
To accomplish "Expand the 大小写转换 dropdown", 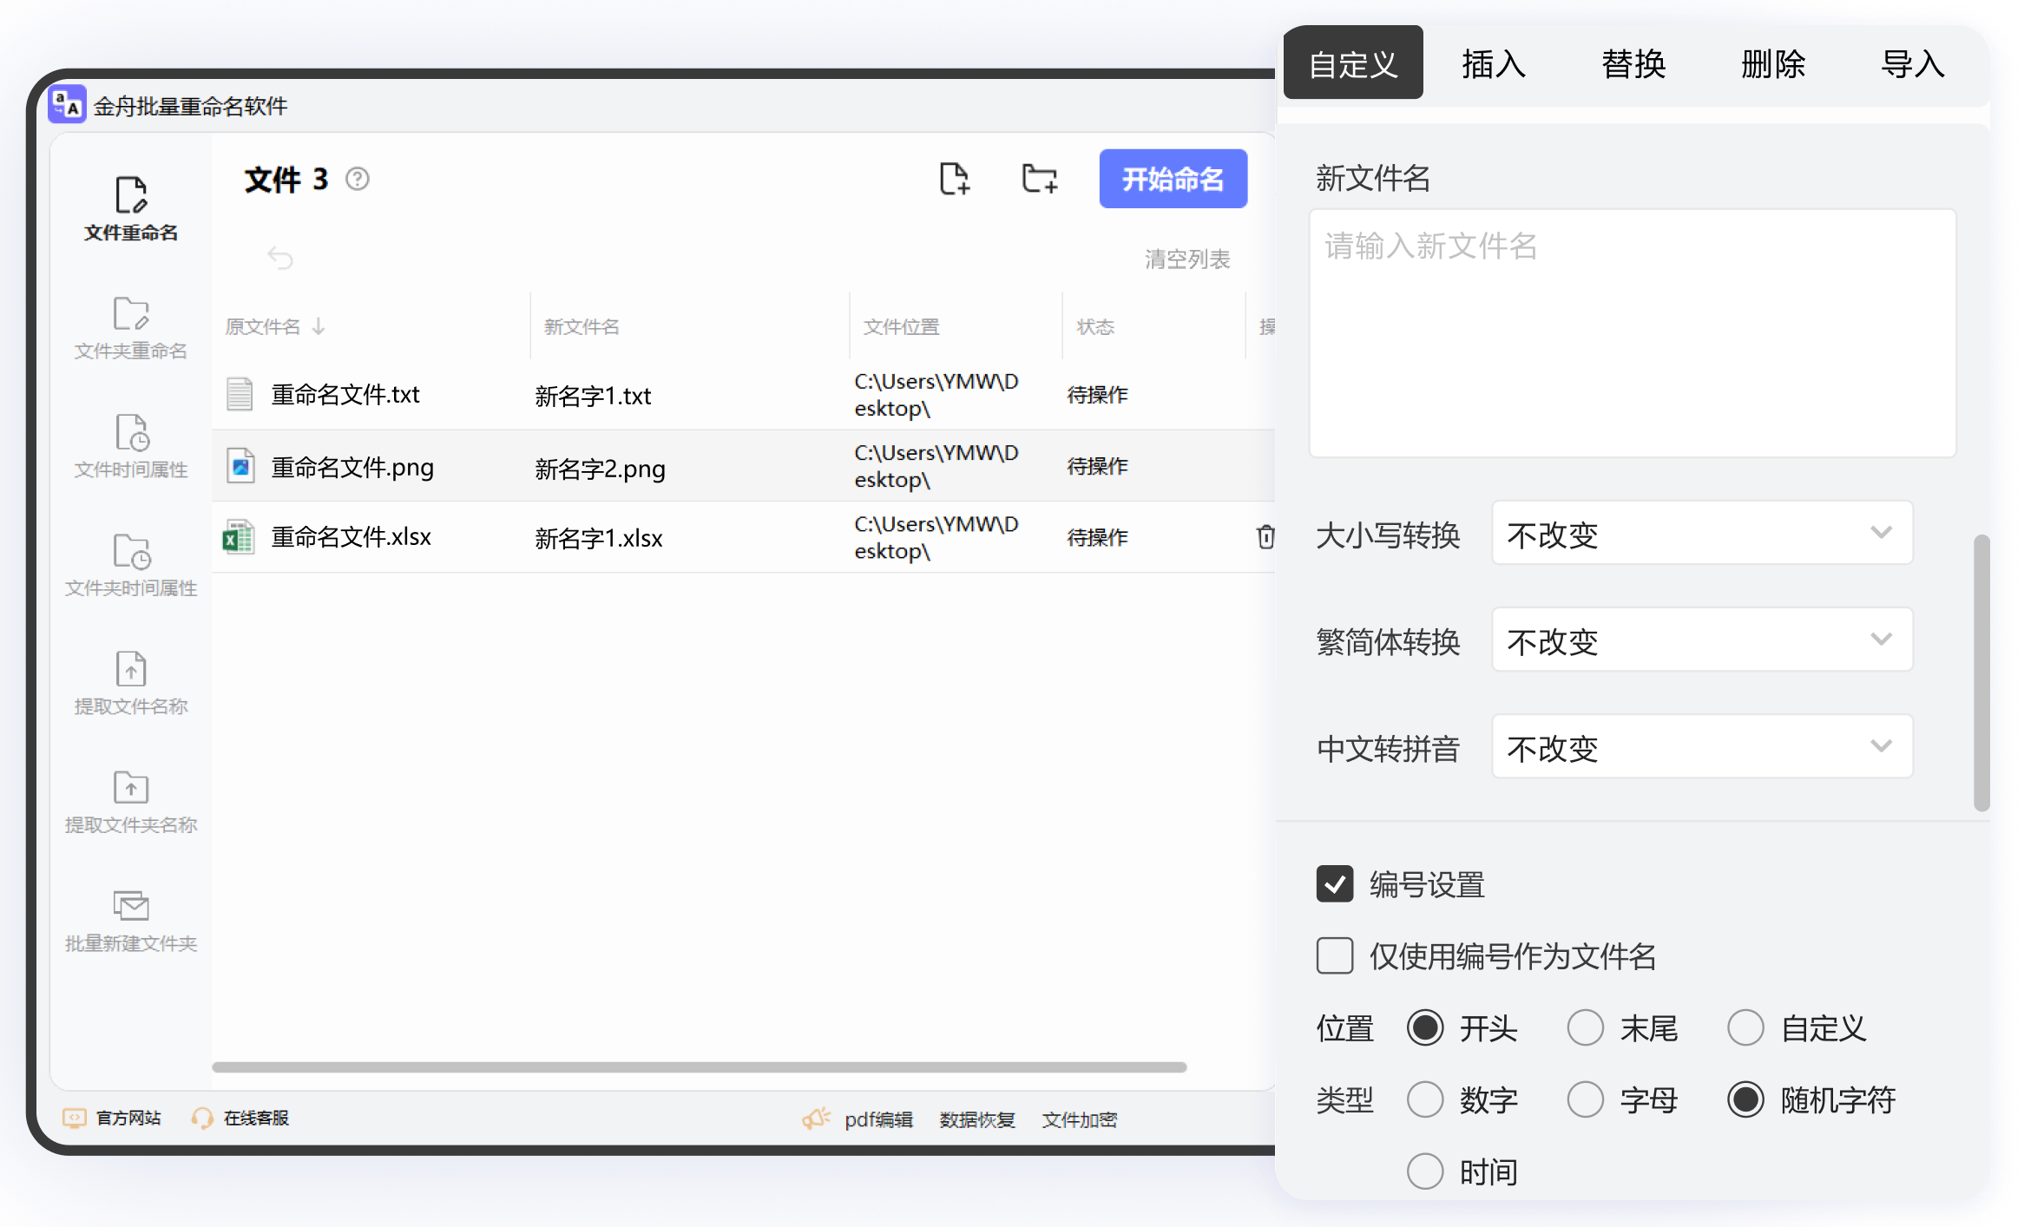I will 1702,534.
